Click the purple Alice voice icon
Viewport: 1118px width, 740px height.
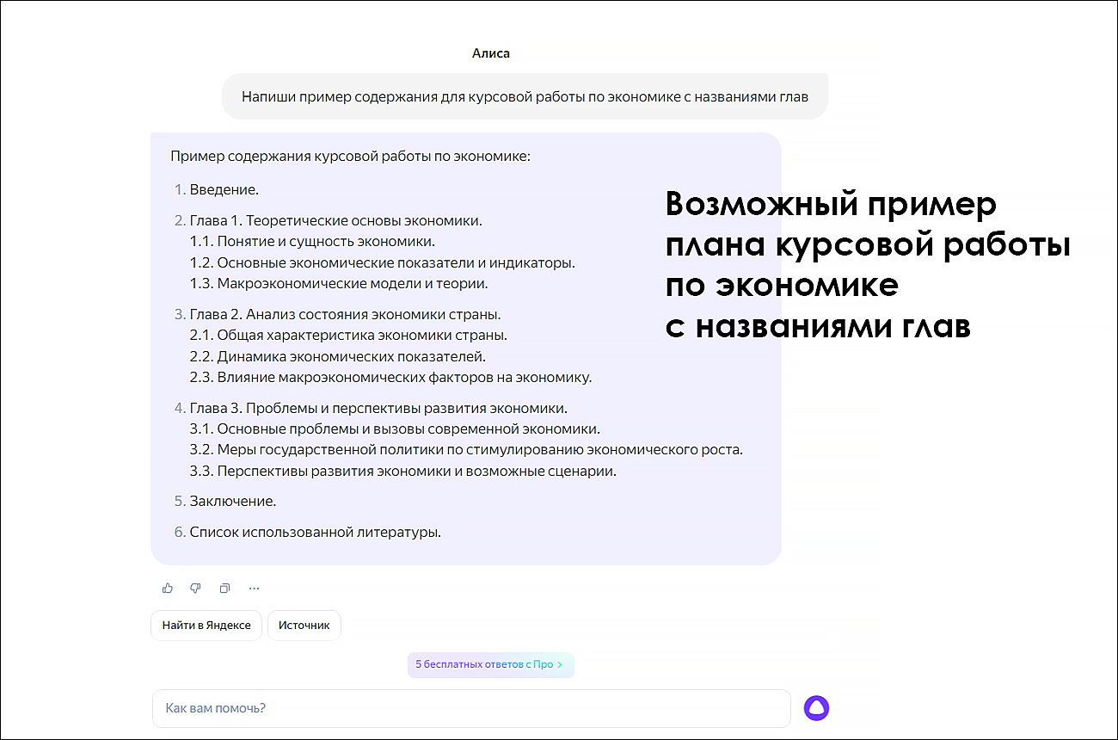click(816, 708)
